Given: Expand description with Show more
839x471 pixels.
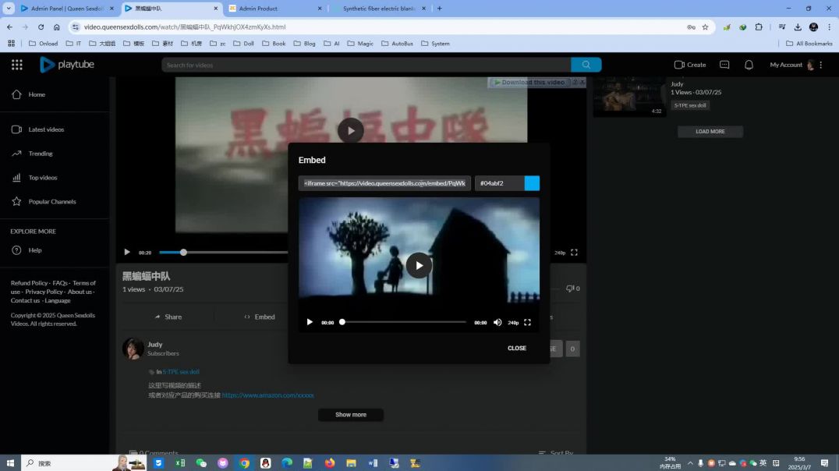Looking at the screenshot, I should pyautogui.click(x=350, y=415).
